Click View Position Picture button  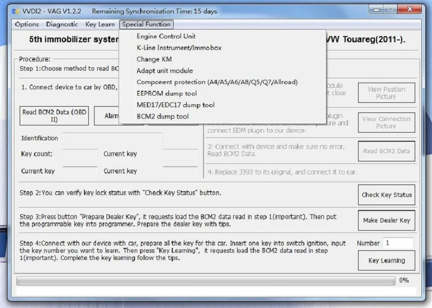(386, 93)
